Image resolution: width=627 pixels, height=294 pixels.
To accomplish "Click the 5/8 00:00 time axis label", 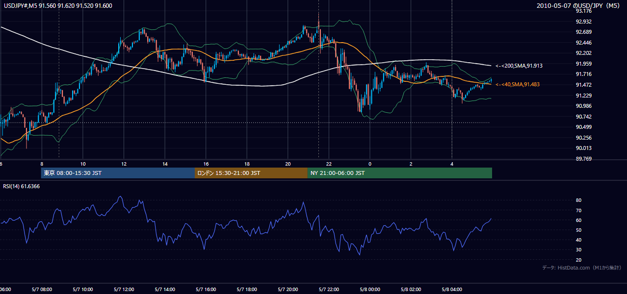I will [x=370, y=289].
